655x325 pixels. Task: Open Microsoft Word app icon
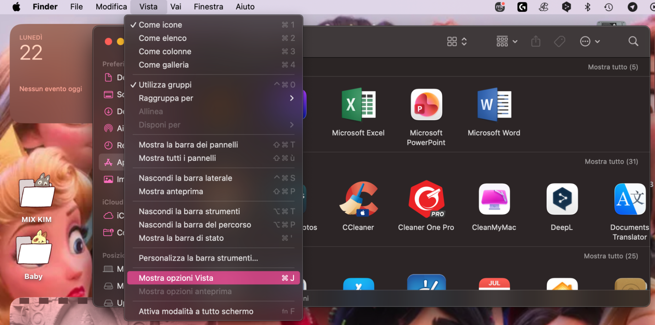(x=494, y=105)
